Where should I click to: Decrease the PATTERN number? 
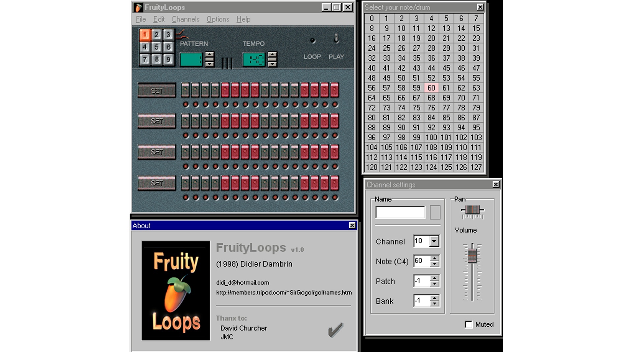click(x=210, y=63)
